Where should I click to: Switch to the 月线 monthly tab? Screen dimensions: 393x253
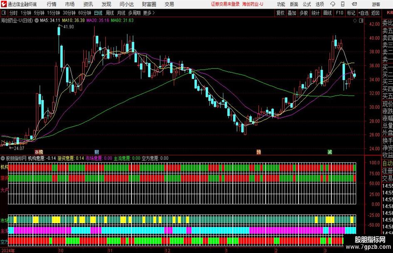coord(121,13)
